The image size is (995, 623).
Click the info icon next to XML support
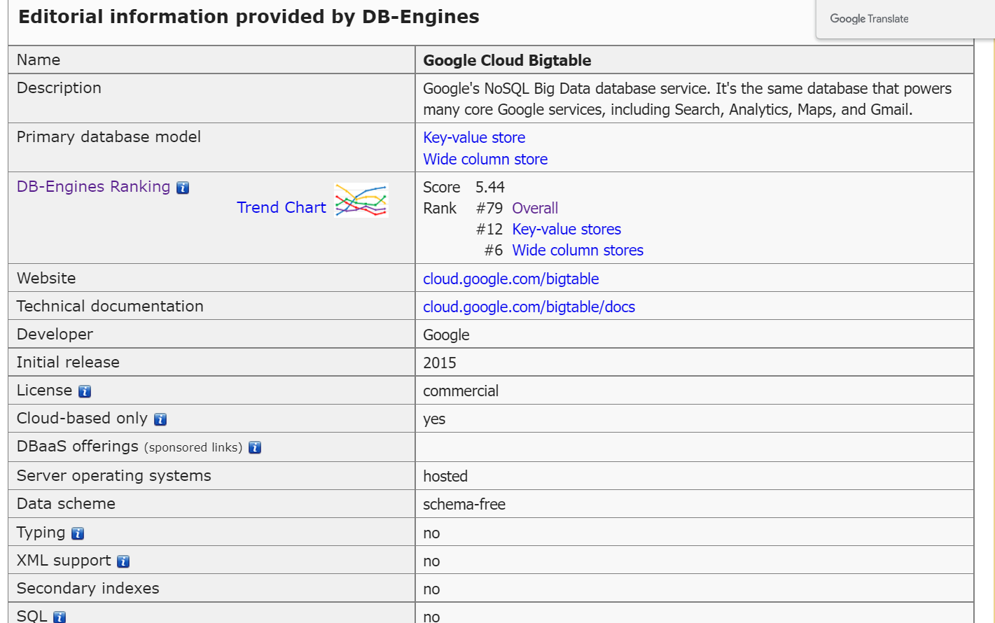[123, 561]
